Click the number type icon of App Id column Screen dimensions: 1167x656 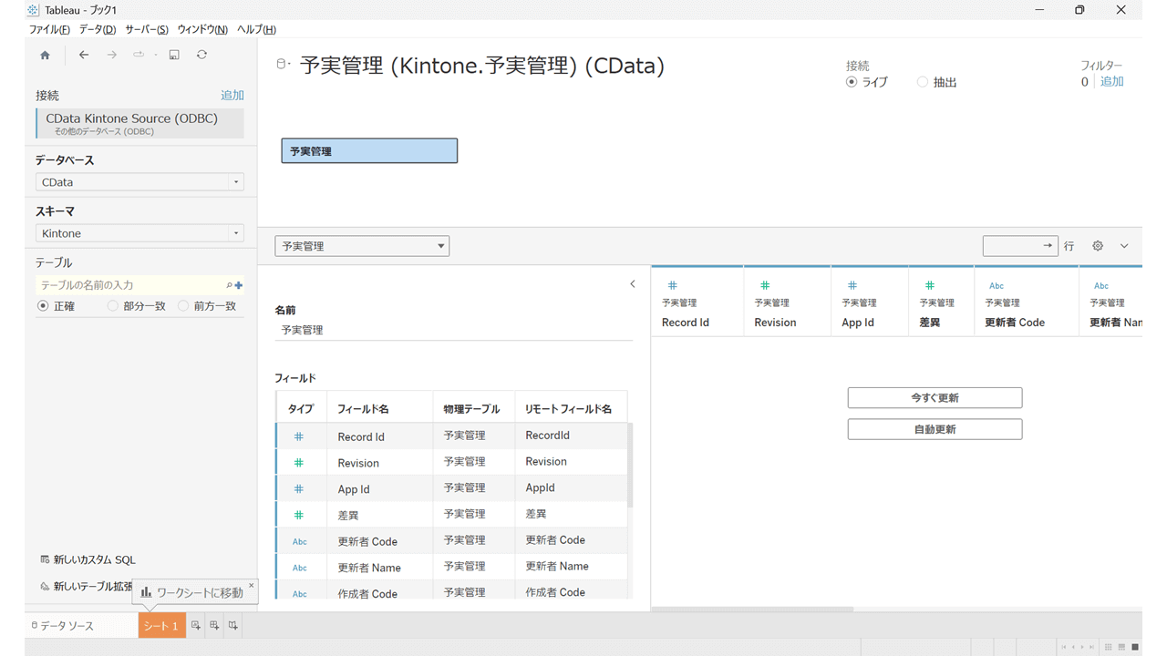(852, 285)
